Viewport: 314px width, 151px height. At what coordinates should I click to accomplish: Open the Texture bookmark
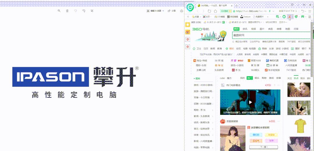tap(246, 17)
